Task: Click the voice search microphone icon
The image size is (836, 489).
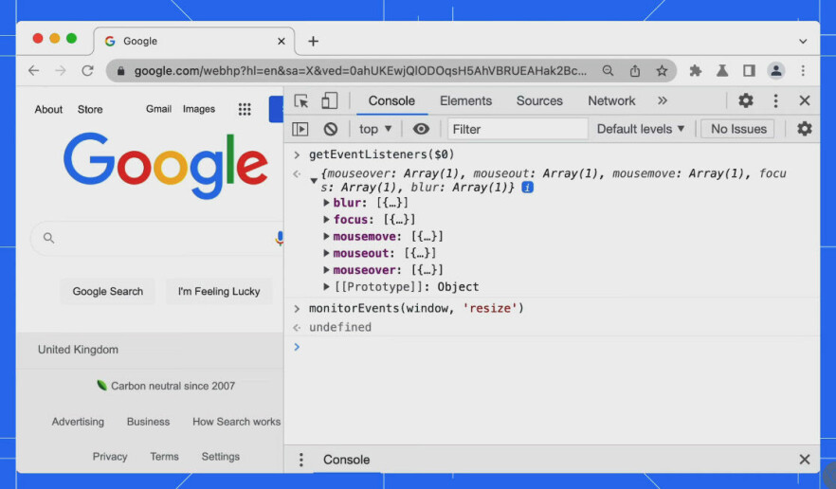Action: (279, 238)
